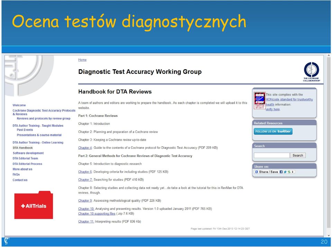Click the page vertical scrollbar track
This screenshot has width=332, height=247.
[x=329, y=145]
